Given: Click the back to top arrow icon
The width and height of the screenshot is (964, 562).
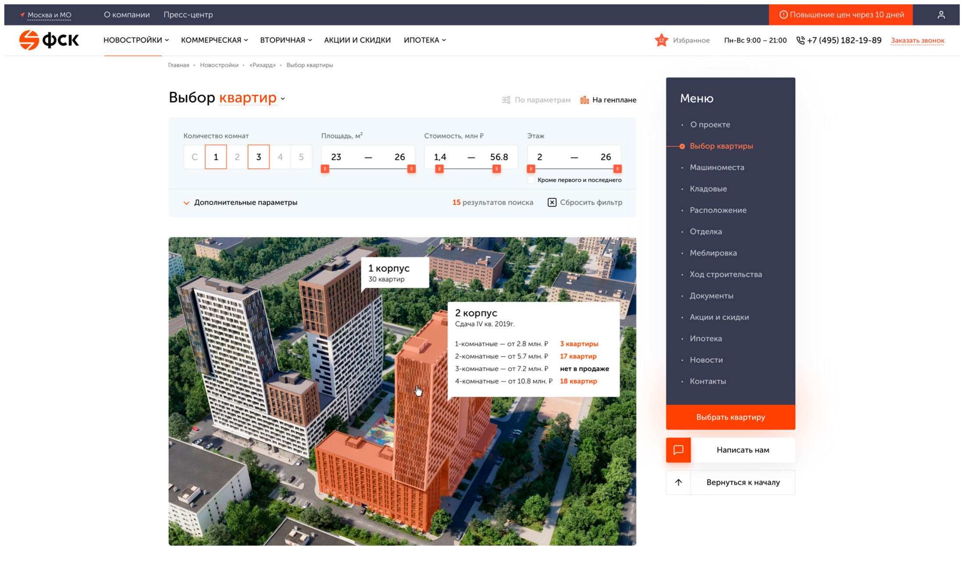Looking at the screenshot, I should click(678, 482).
